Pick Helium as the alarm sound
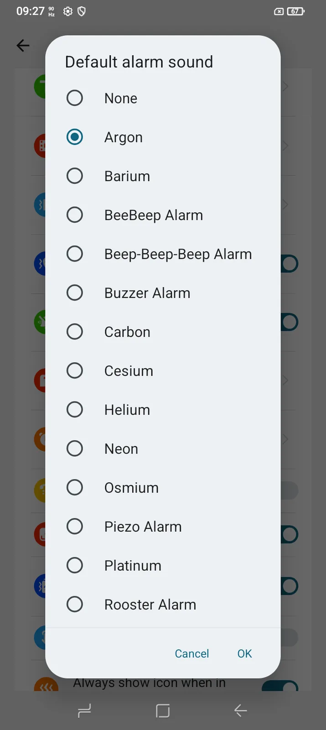This screenshot has height=730, width=326. point(75,410)
